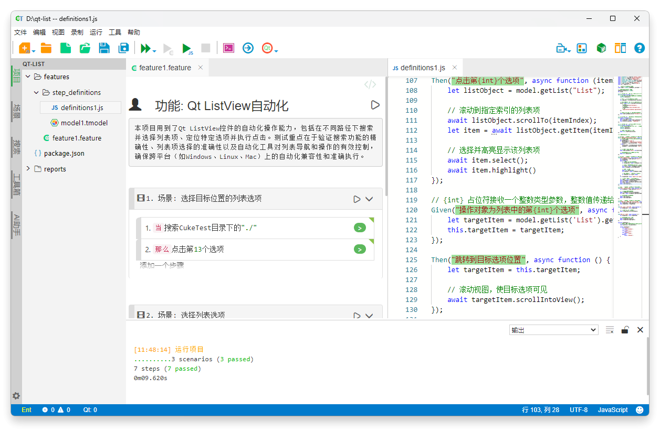This screenshot has height=432, width=660.
Task: Go to step definition for 点击第13个选项 step
Action: [x=360, y=249]
